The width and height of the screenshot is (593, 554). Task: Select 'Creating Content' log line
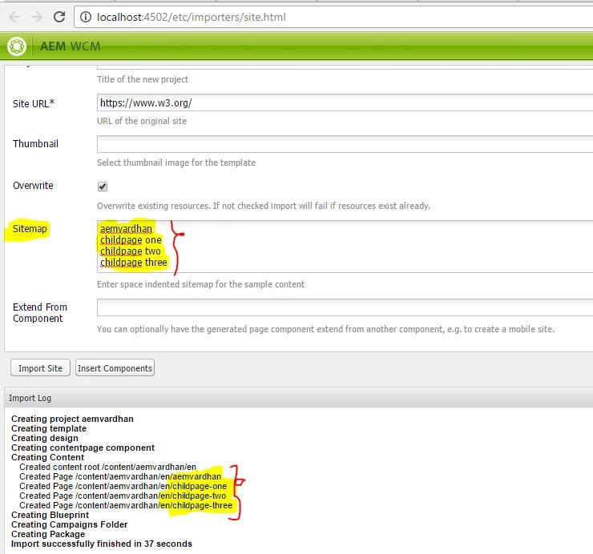[47, 457]
